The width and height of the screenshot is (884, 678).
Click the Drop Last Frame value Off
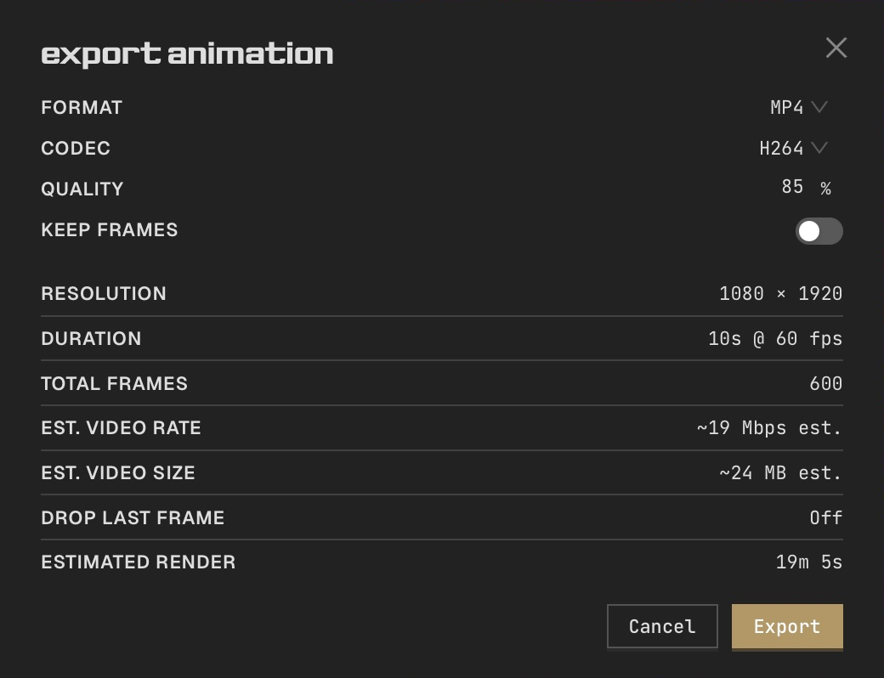pyautogui.click(x=826, y=518)
